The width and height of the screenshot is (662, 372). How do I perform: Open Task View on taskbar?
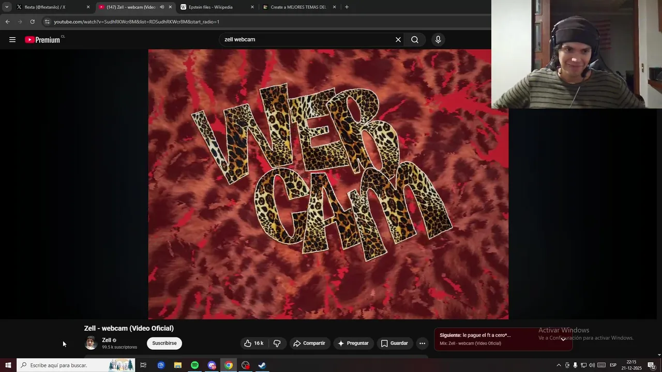[143, 365]
